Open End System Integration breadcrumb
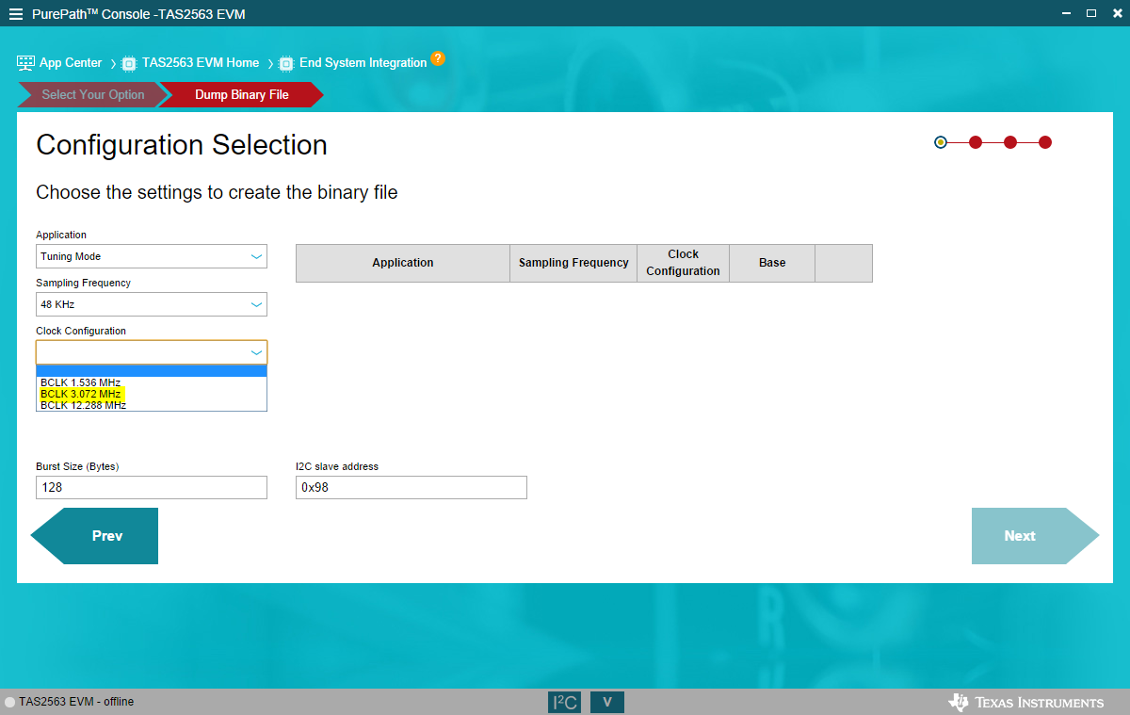 [x=363, y=63]
